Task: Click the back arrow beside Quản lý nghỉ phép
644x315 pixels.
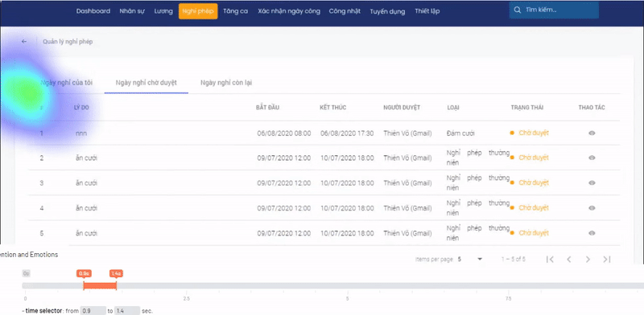Action: [x=24, y=42]
